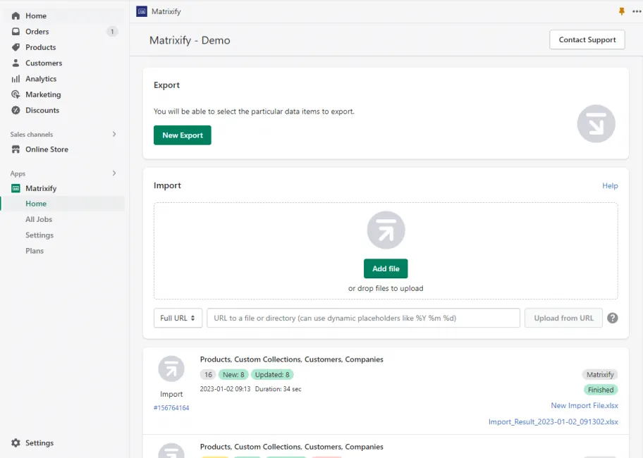
Task: Open job link #156764164
Action: (x=171, y=407)
